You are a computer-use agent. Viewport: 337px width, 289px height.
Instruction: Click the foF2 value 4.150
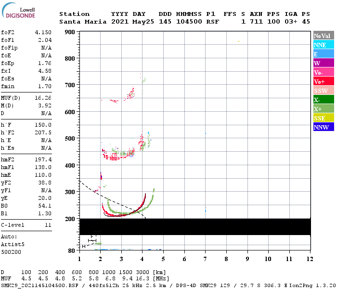pyautogui.click(x=43, y=32)
